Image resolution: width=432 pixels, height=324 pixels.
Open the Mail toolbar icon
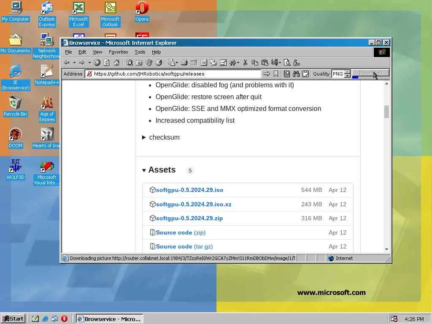[172, 63]
